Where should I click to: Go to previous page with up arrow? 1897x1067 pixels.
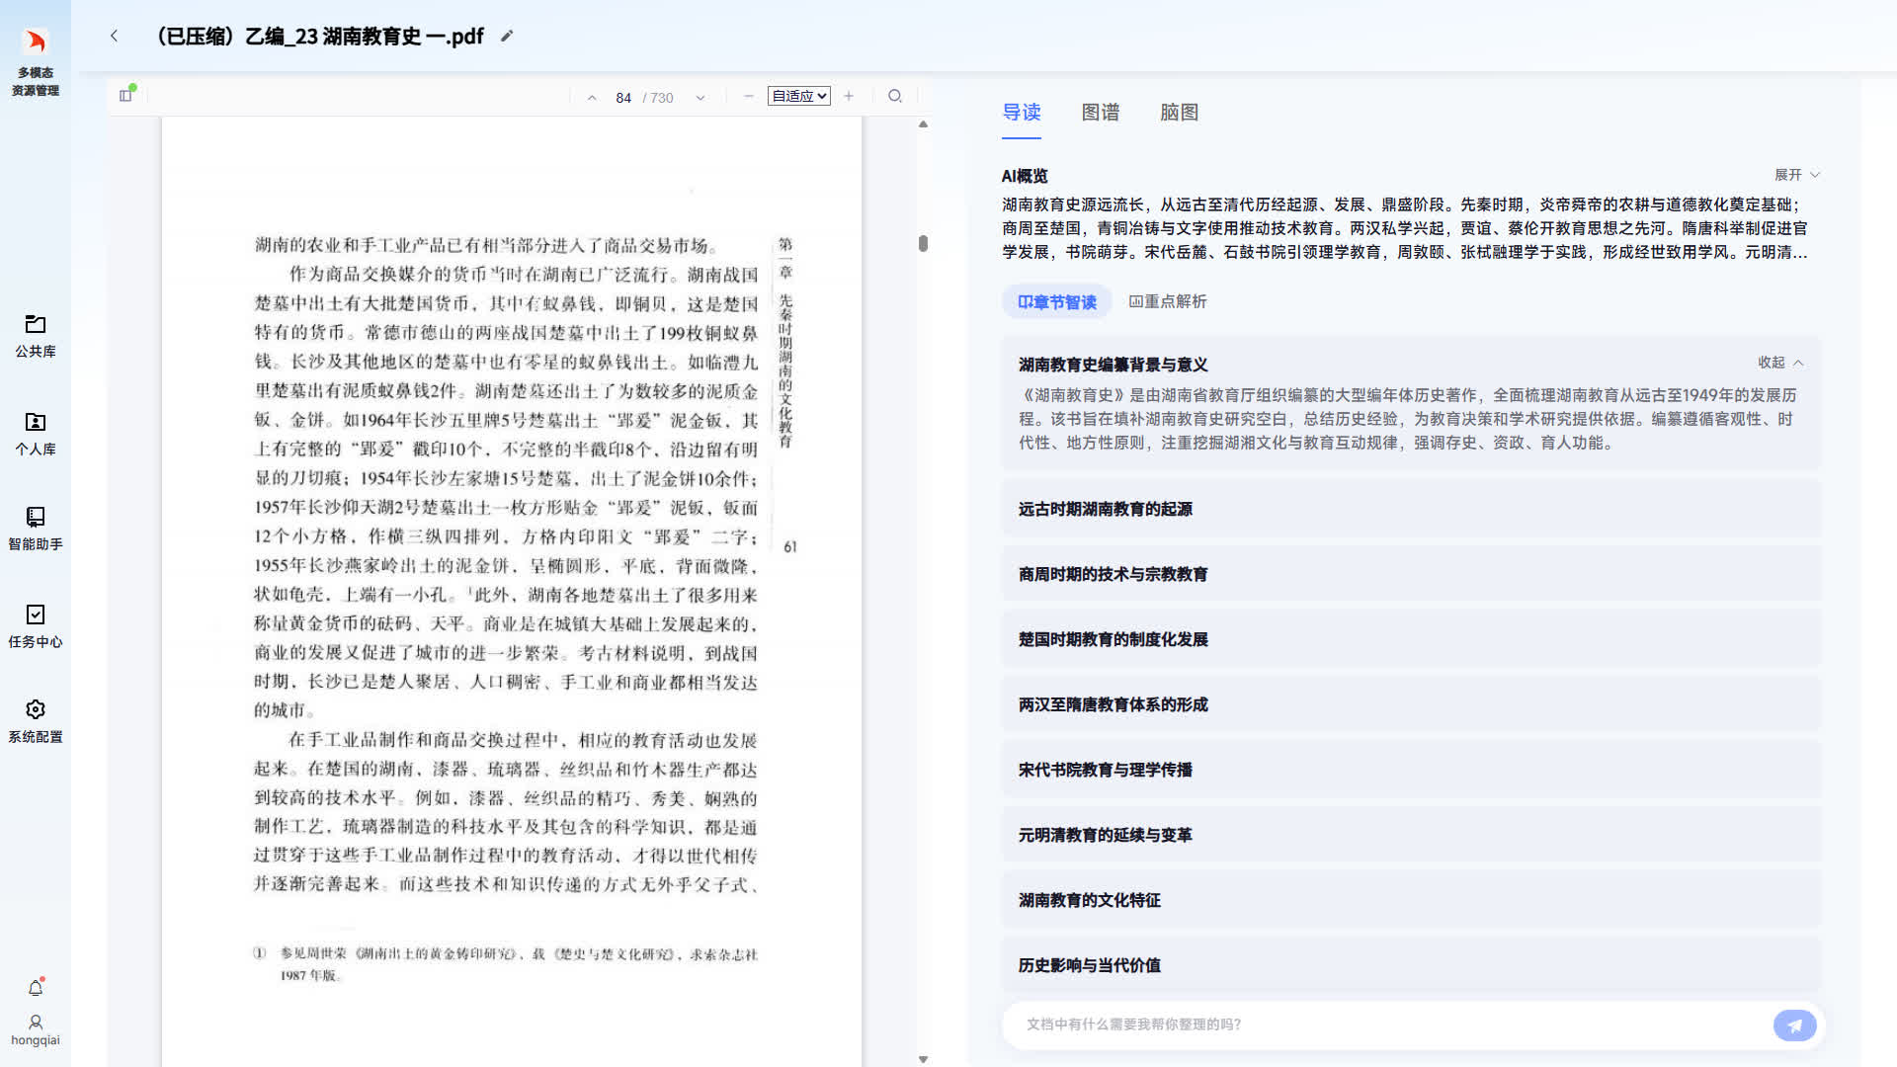(x=592, y=97)
